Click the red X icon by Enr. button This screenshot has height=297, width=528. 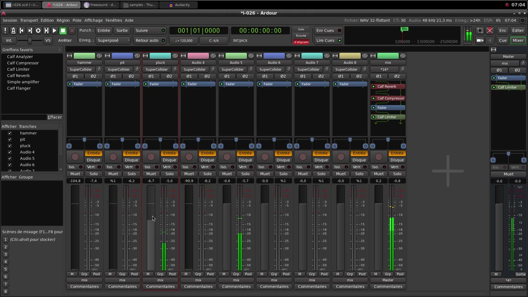click(x=490, y=31)
